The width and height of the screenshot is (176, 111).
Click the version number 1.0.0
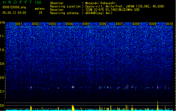point(38,2)
